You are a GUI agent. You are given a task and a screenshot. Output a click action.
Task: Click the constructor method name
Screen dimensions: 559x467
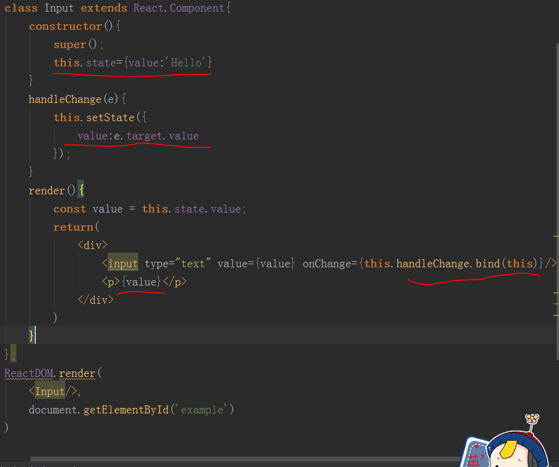(x=65, y=26)
